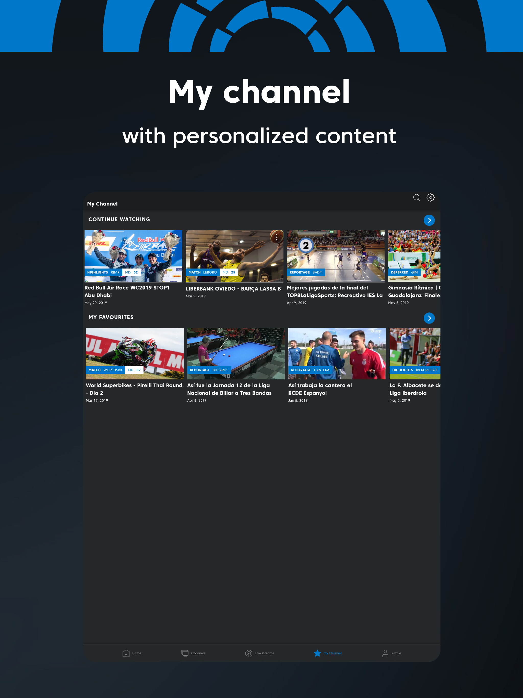
Task: Switch to Channels tab label
Action: pos(198,653)
